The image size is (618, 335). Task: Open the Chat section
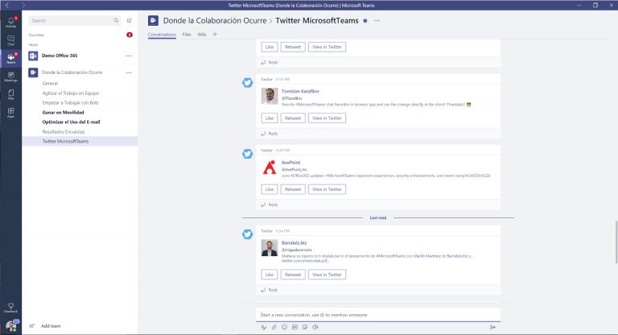point(10,39)
